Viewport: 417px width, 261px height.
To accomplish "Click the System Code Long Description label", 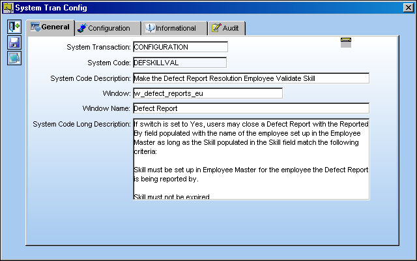I will pos(81,124).
